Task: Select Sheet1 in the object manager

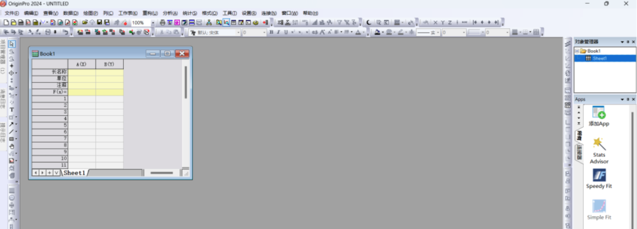Action: tap(600, 58)
